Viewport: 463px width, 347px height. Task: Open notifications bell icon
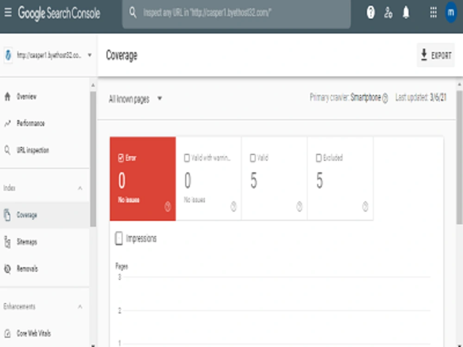click(x=407, y=12)
